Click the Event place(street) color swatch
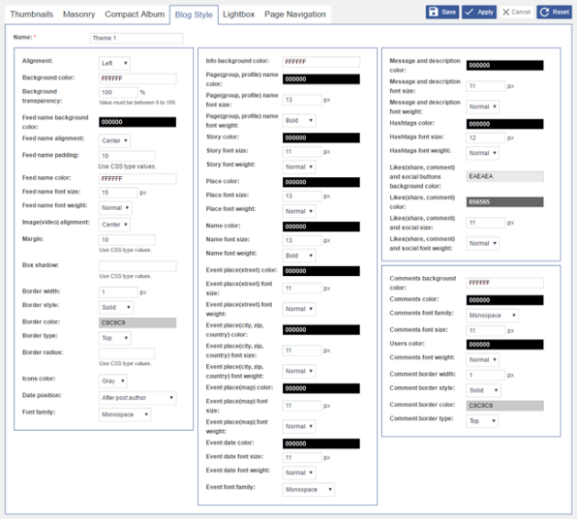 coord(321,271)
